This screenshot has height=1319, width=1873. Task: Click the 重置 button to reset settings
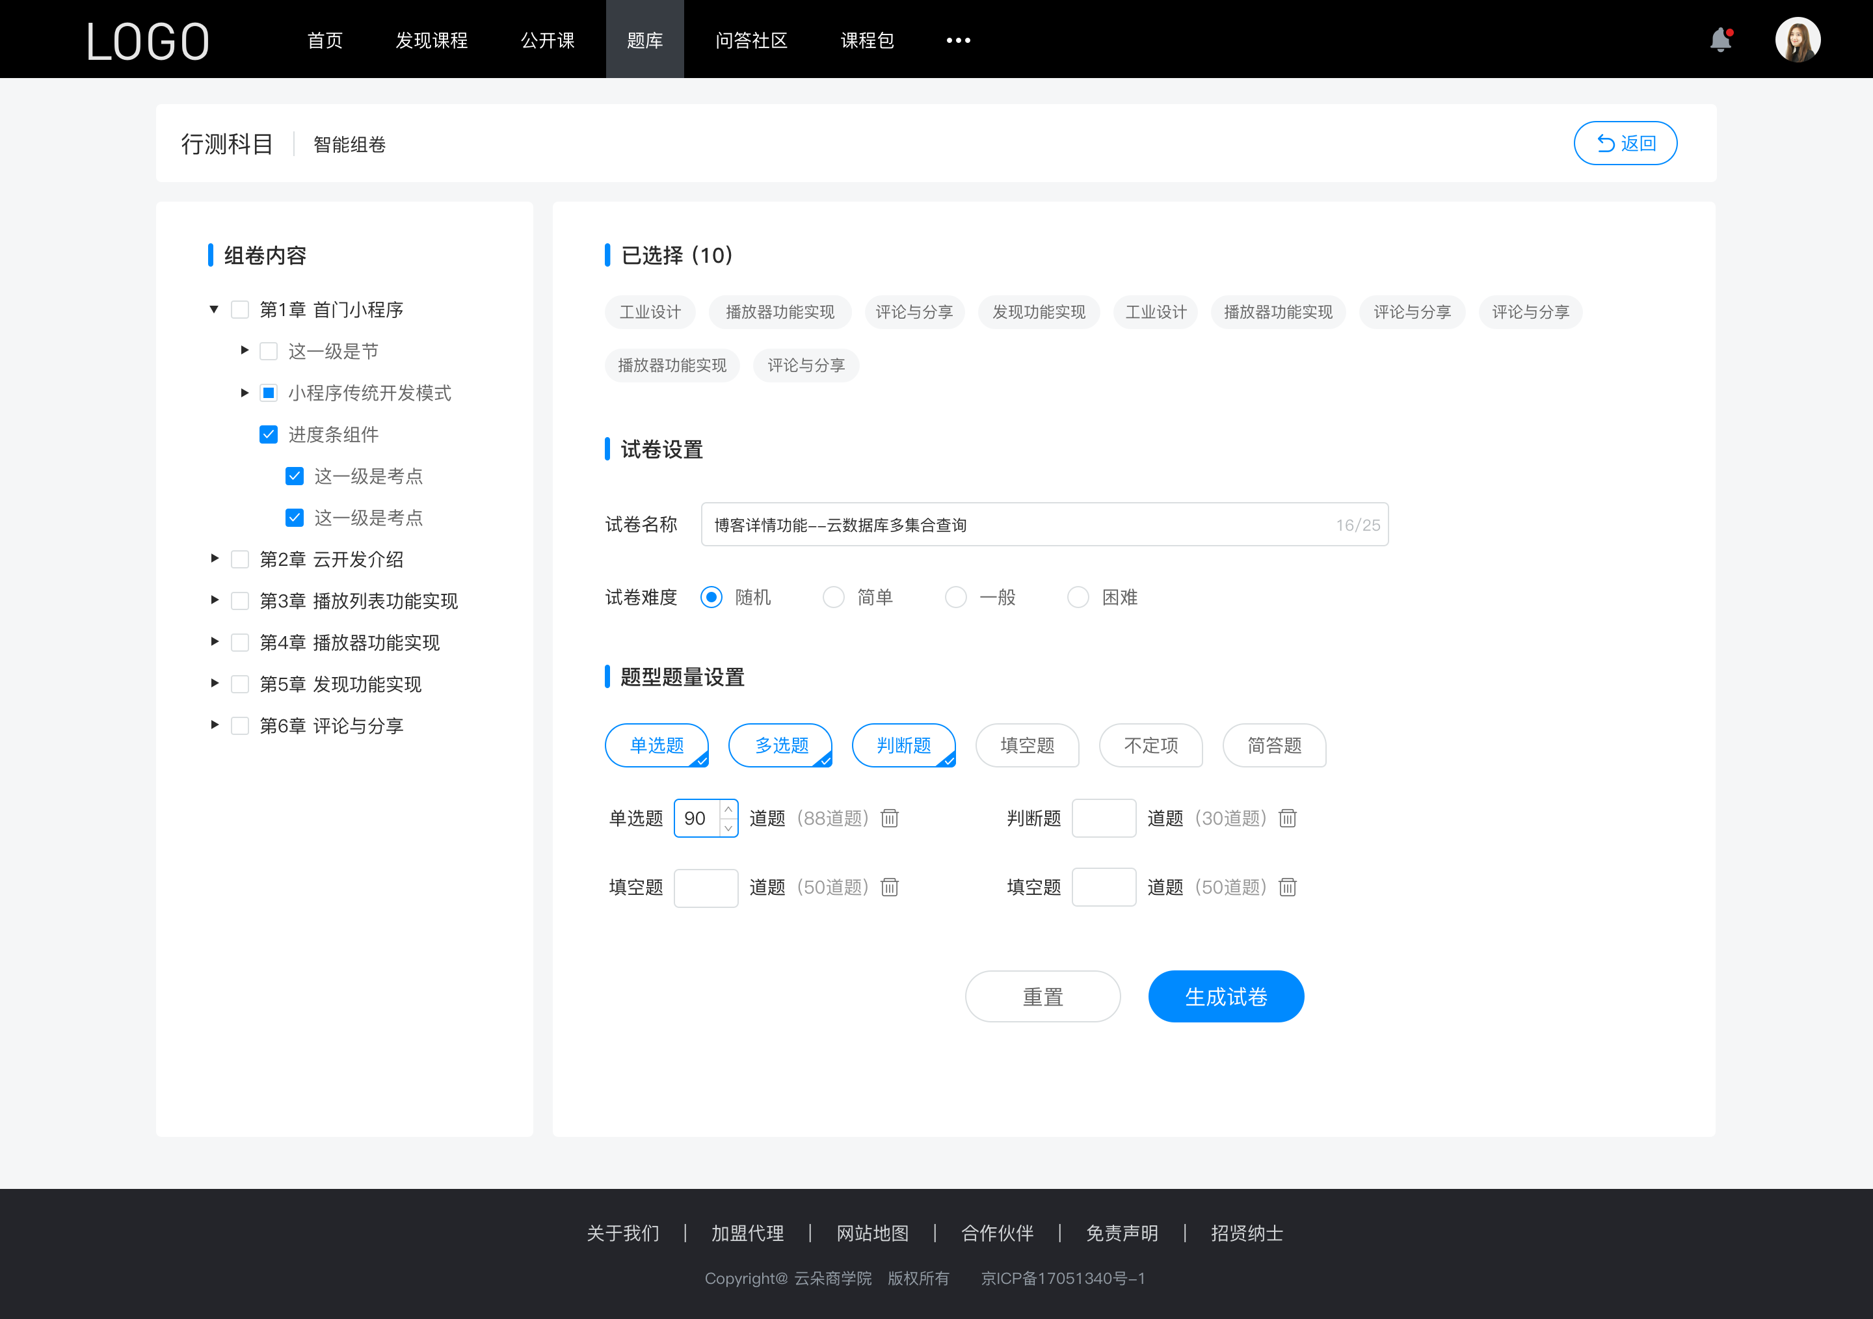click(1042, 996)
